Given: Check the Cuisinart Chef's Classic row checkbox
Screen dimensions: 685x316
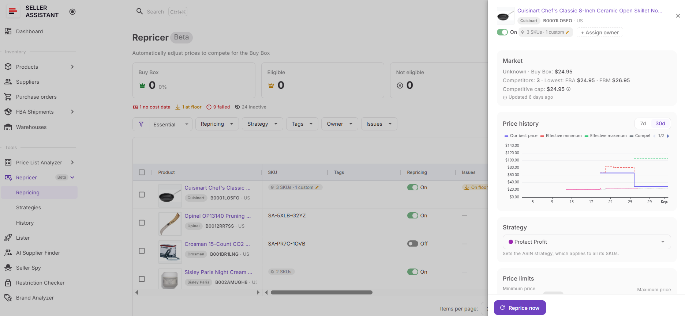Looking at the screenshot, I should (142, 195).
